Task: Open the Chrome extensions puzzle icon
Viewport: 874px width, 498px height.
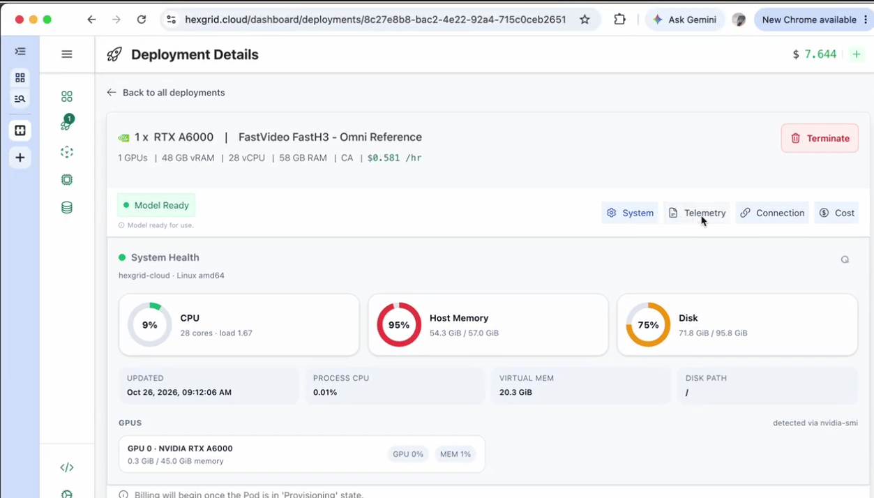Action: (619, 20)
